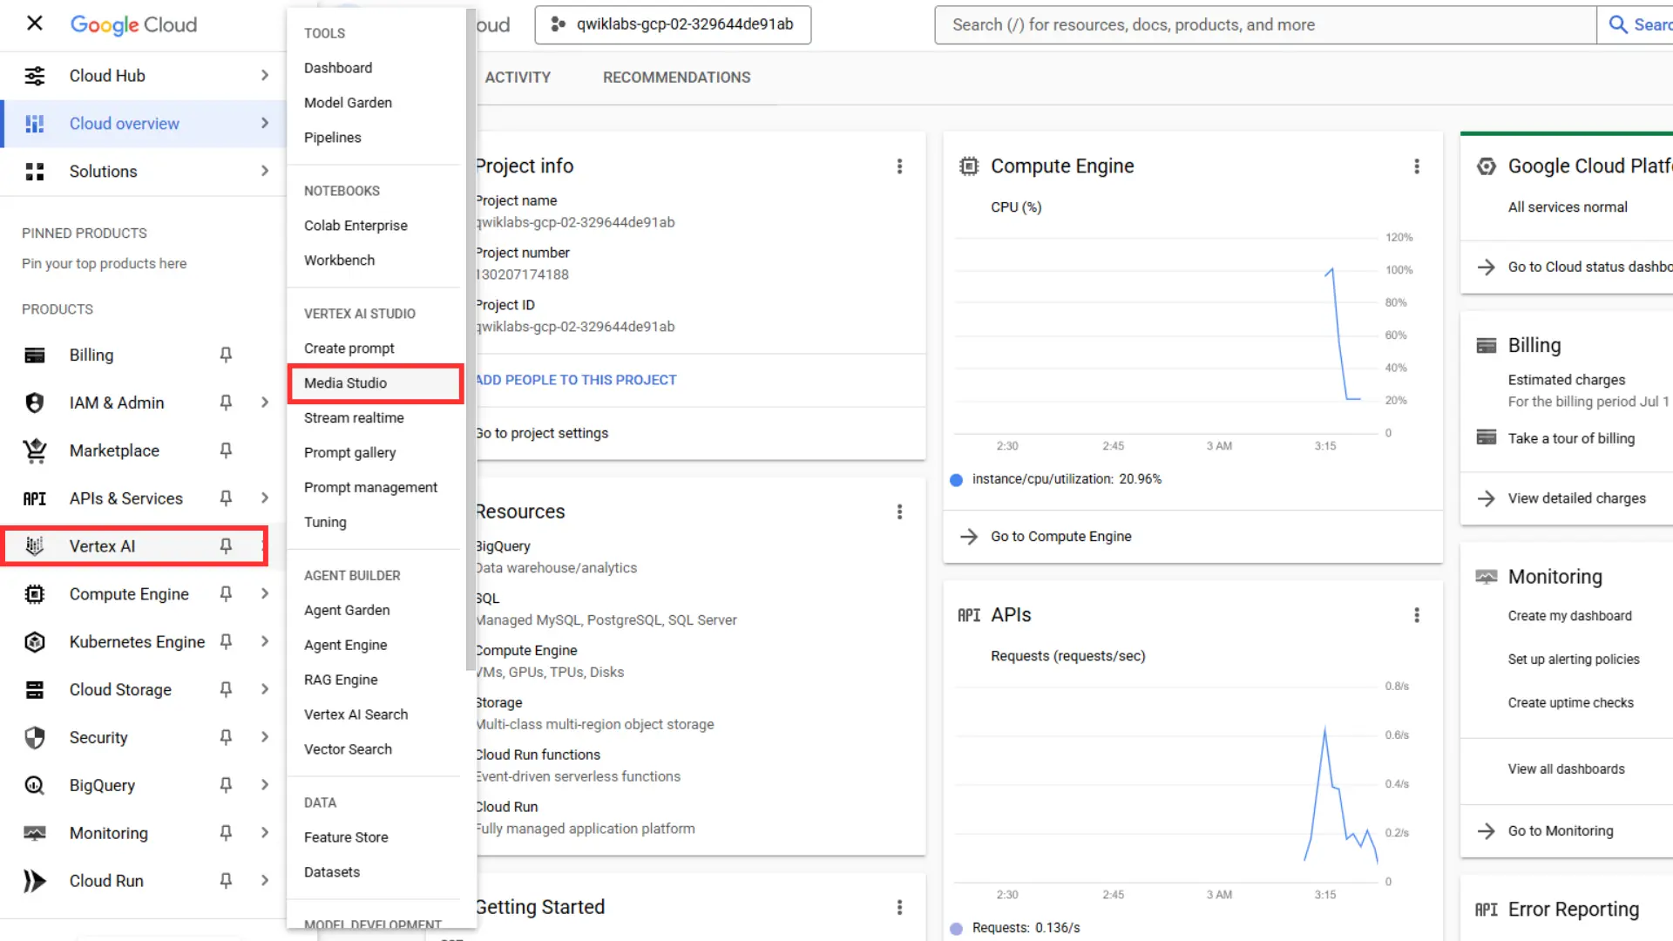This screenshot has width=1673, height=941.
Task: Pin Cloud Storage to top products
Action: (x=226, y=690)
